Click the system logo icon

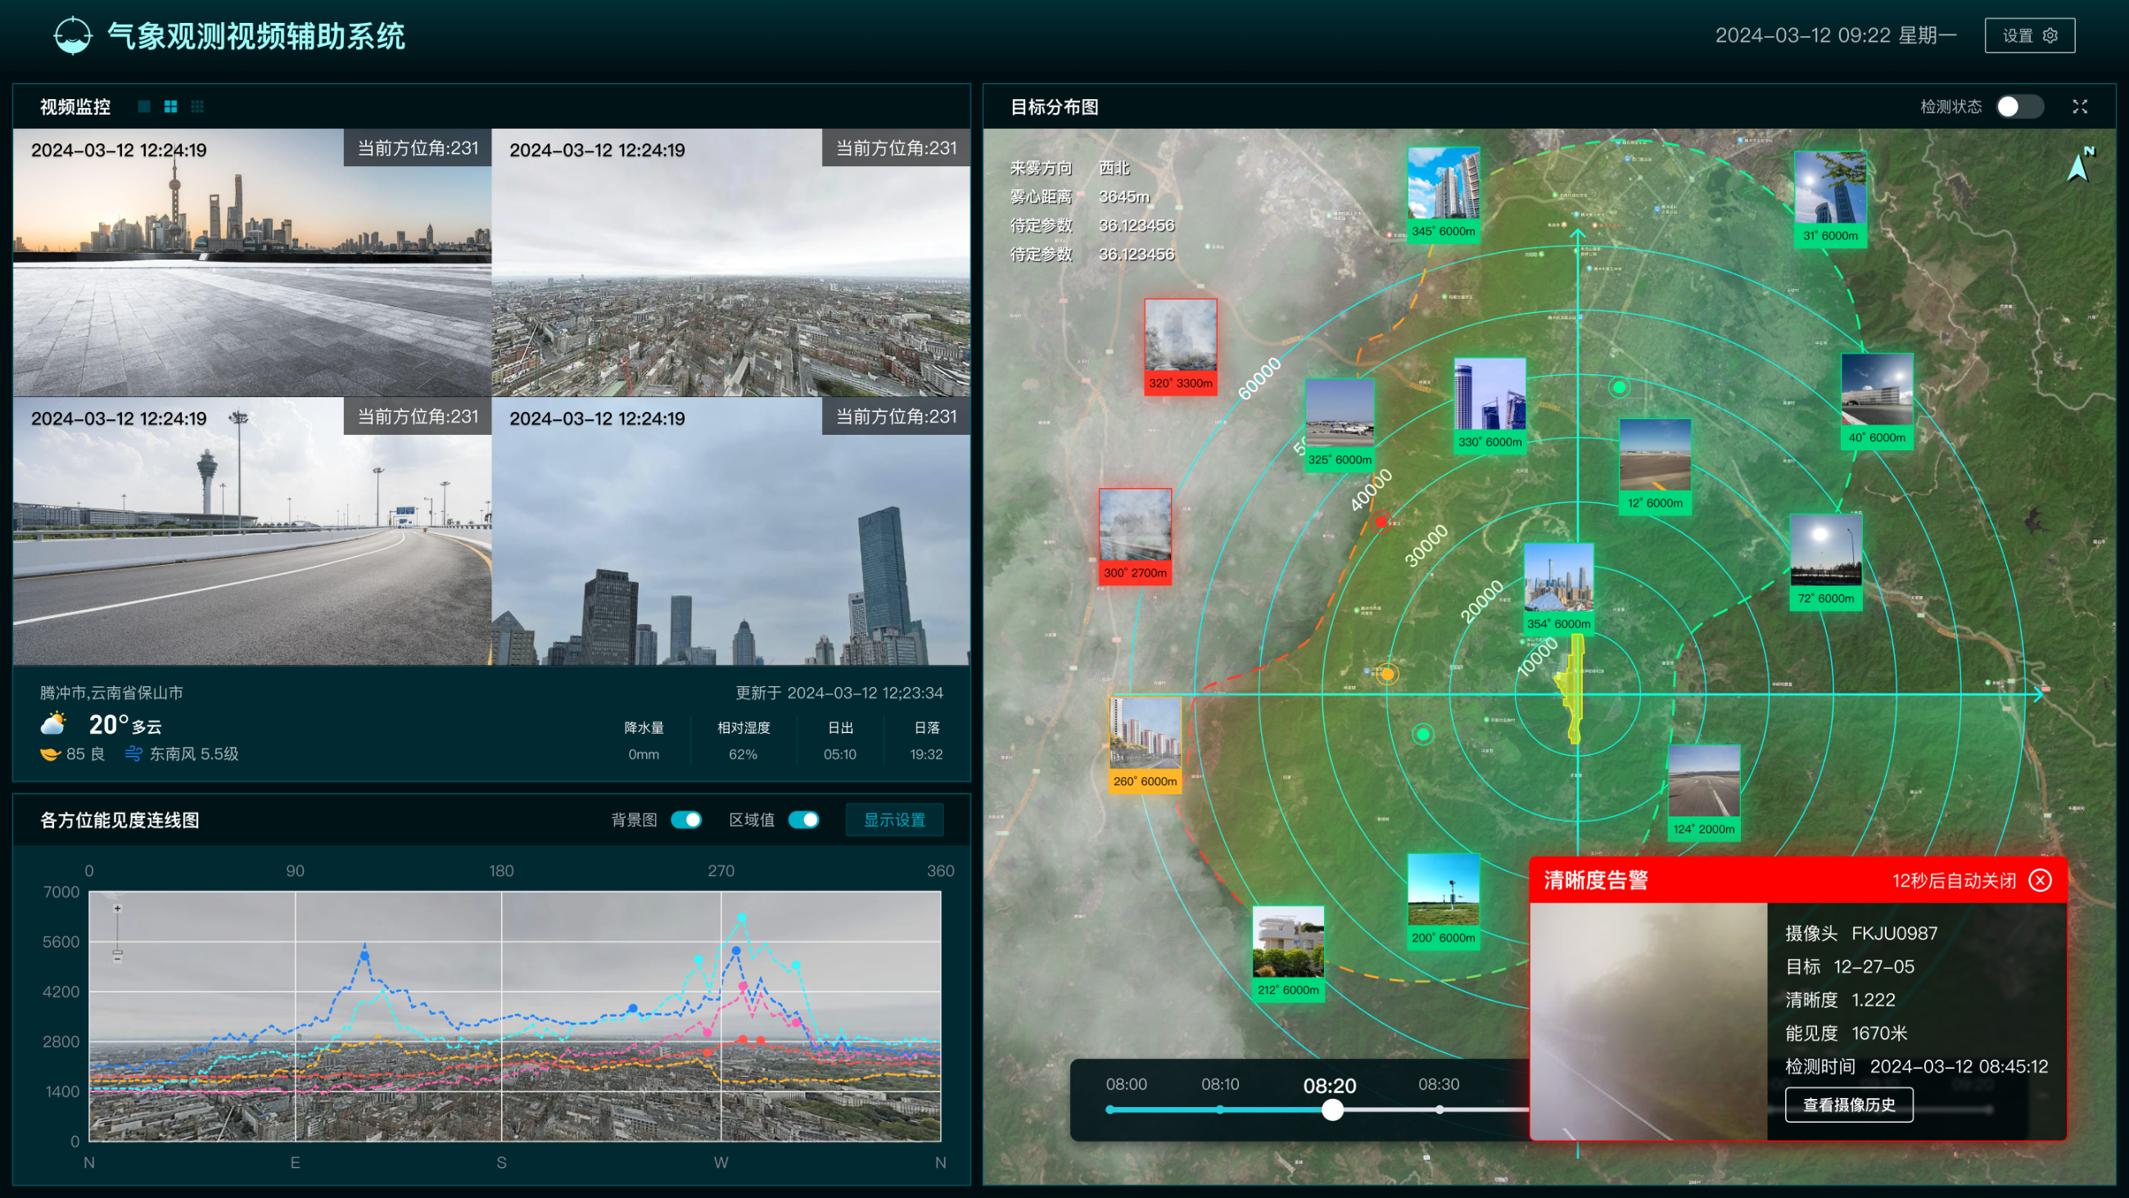(x=73, y=35)
